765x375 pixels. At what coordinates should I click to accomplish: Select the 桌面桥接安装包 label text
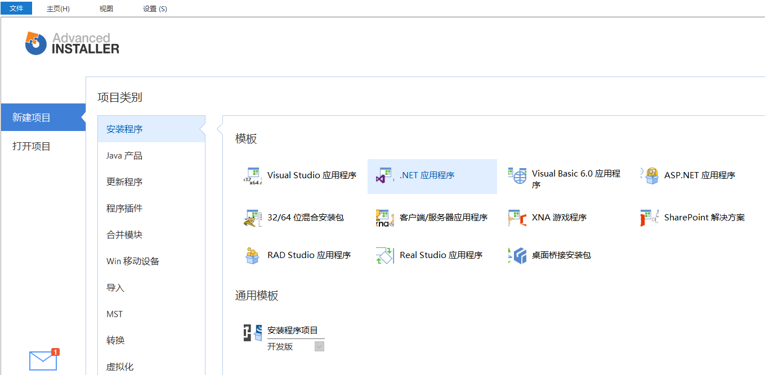[561, 255]
